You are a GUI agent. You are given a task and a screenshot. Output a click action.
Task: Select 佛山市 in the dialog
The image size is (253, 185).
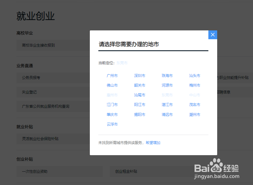pos(112,85)
